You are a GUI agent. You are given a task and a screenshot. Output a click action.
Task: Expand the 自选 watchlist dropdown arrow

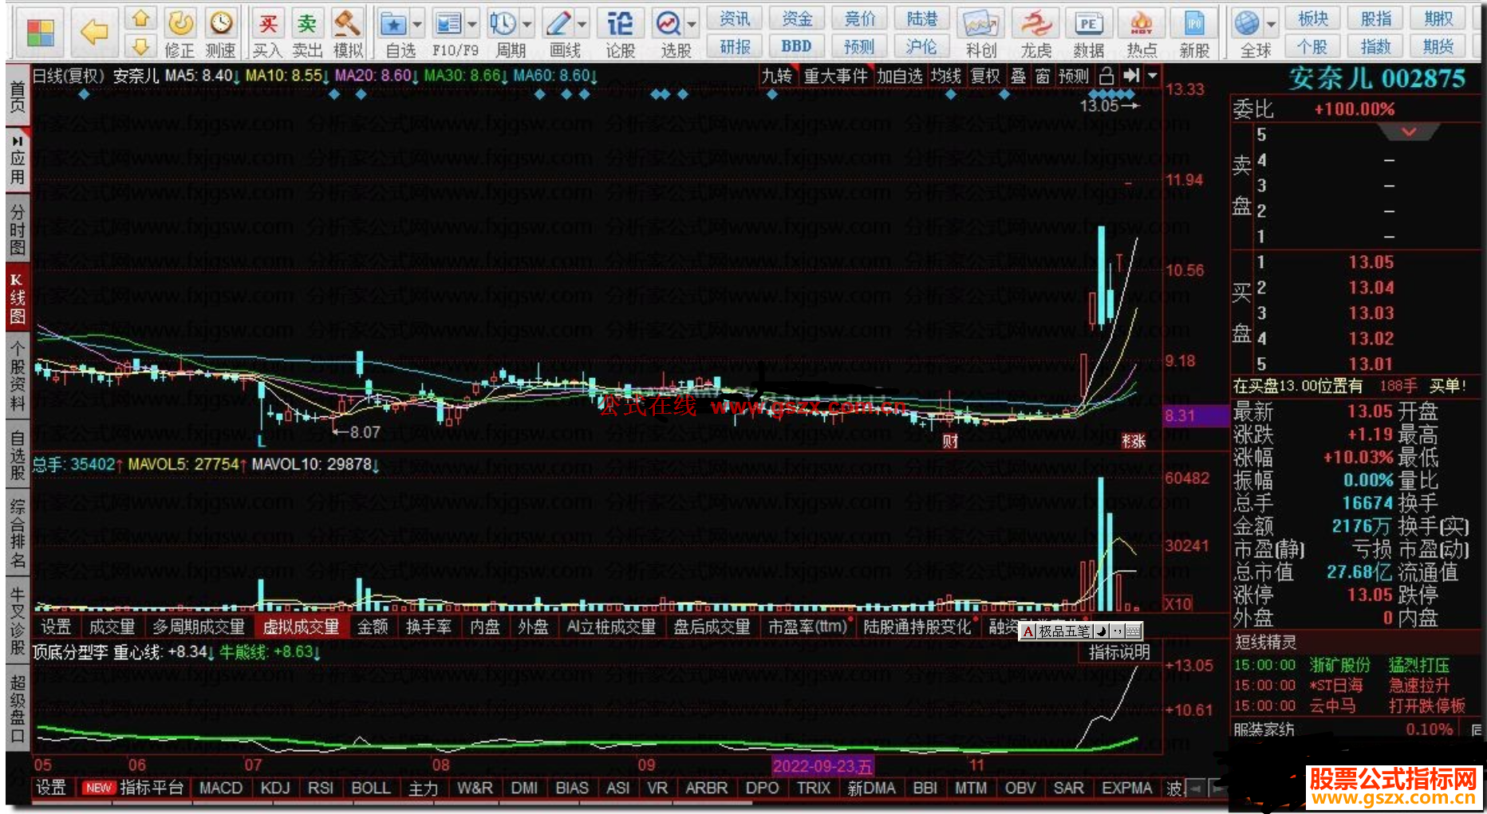417,25
